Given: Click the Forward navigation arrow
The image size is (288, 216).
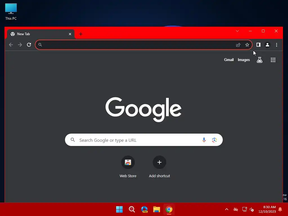Looking at the screenshot, I should 20,45.
